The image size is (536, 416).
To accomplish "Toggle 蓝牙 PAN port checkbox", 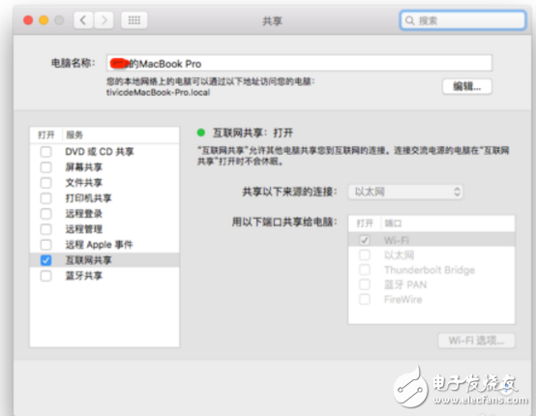I will click(x=365, y=284).
